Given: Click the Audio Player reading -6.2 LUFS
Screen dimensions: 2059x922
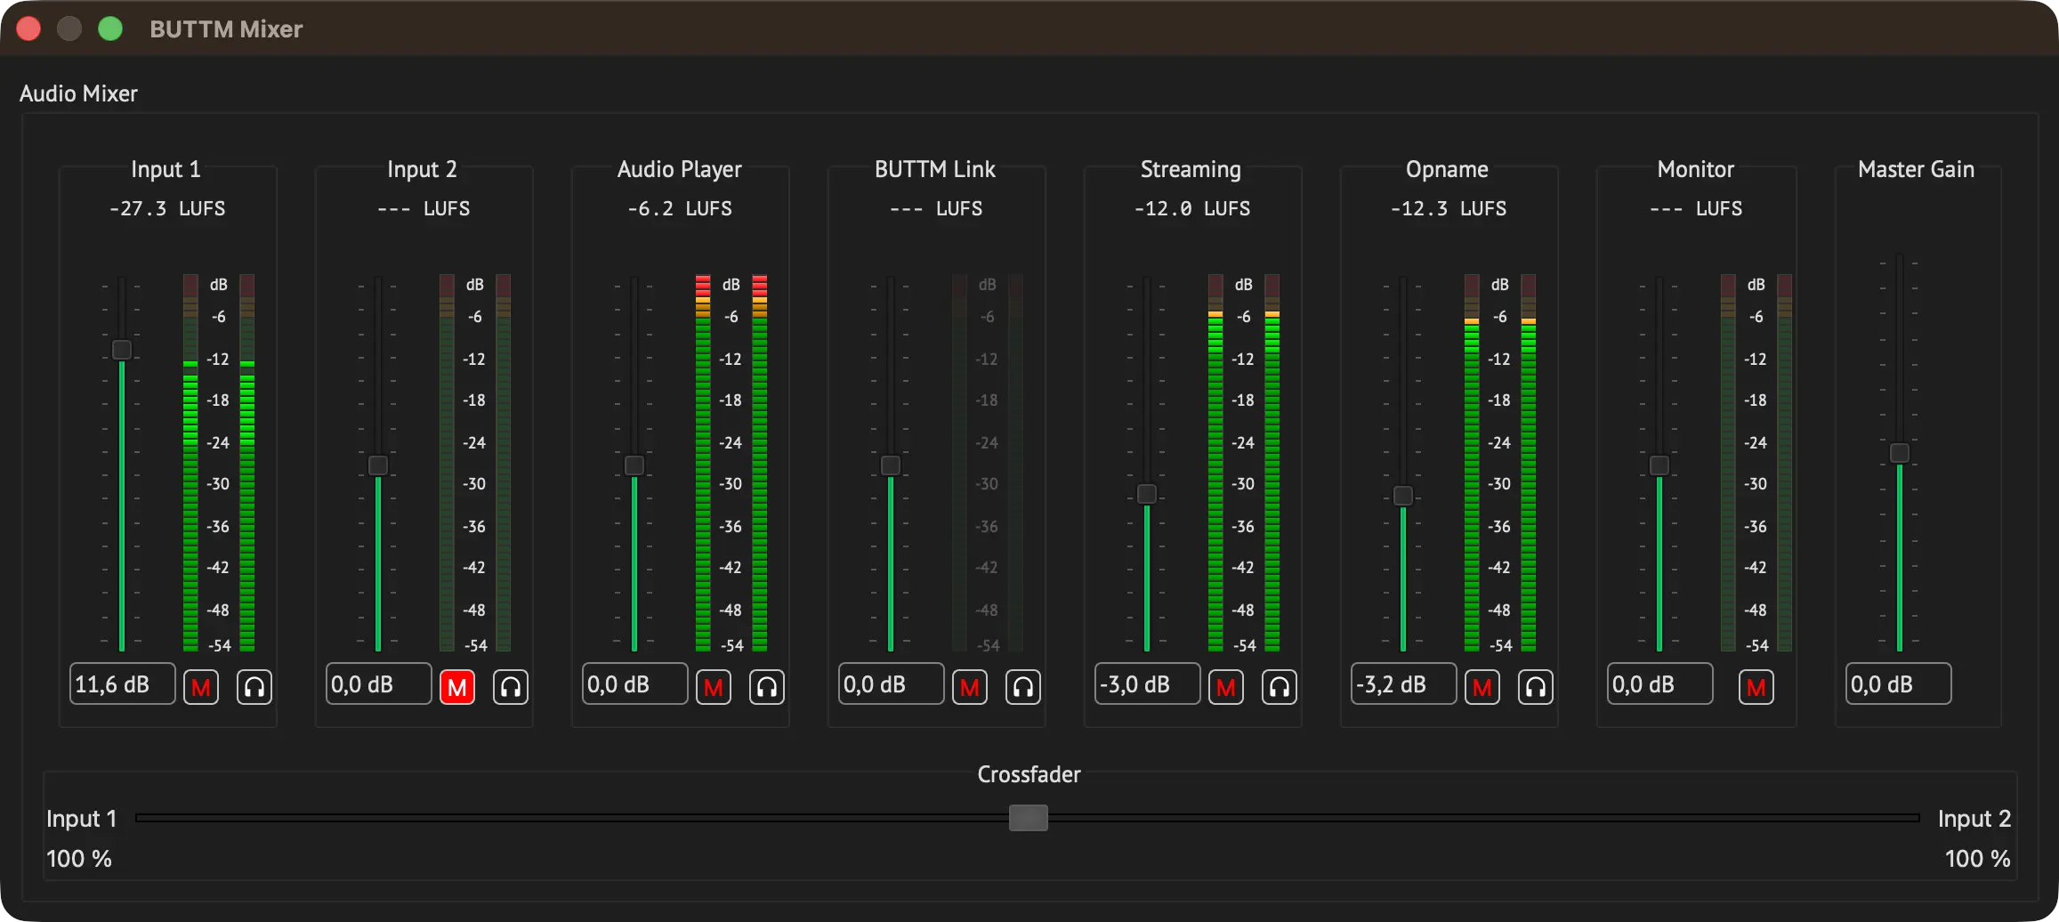Looking at the screenshot, I should (x=680, y=208).
